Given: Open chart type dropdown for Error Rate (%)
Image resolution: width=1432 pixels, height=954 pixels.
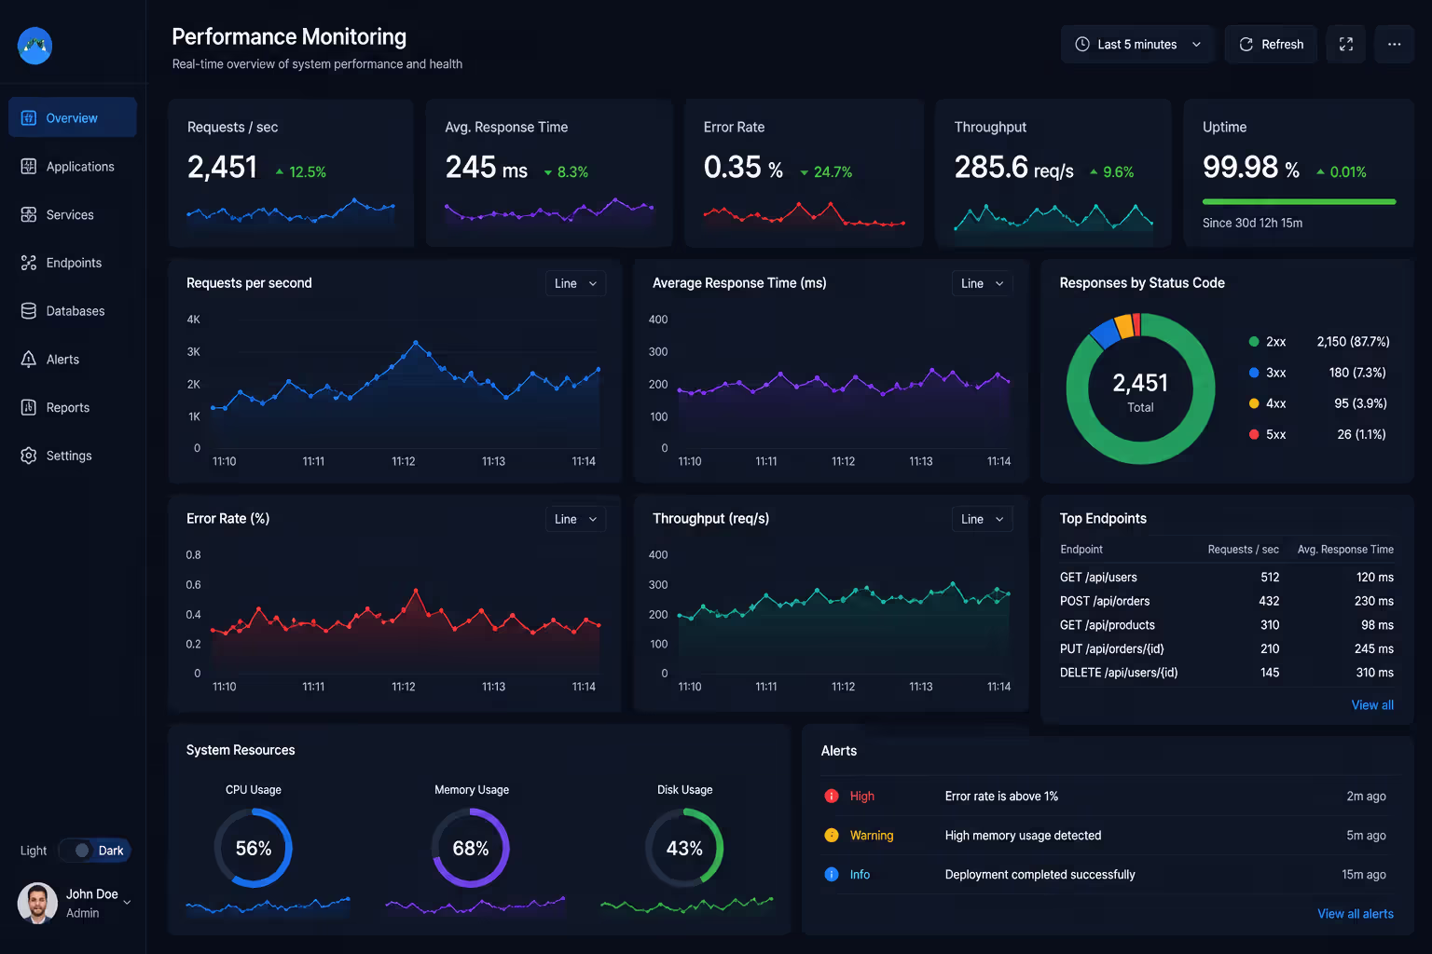Looking at the screenshot, I should [x=575, y=519].
